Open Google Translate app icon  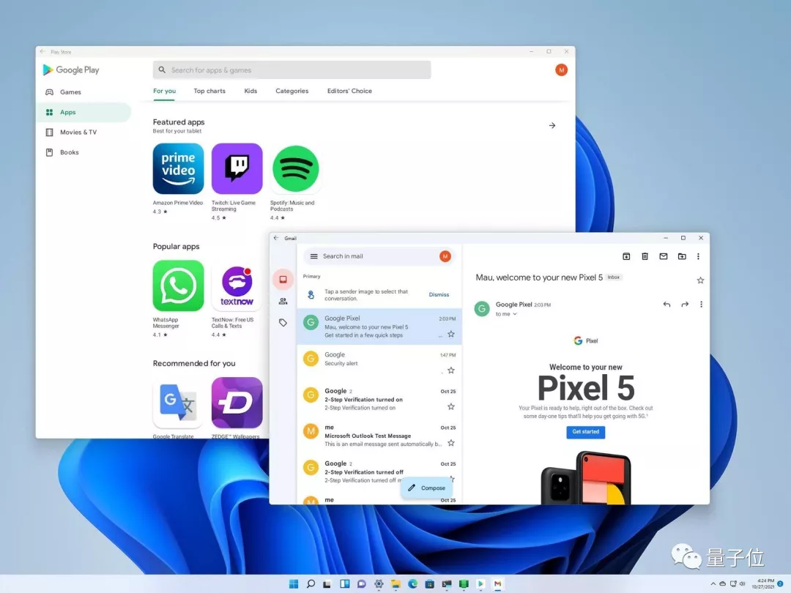click(x=178, y=403)
